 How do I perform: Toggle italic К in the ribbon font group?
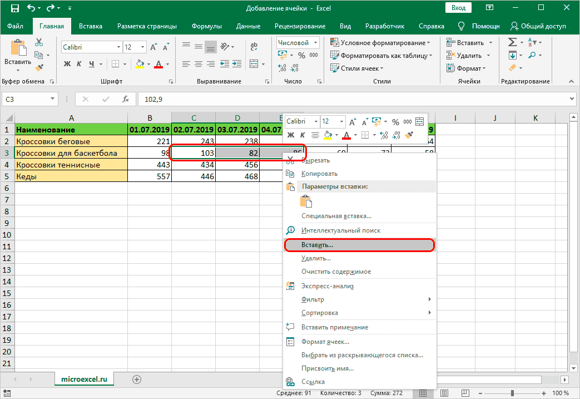click(x=80, y=63)
